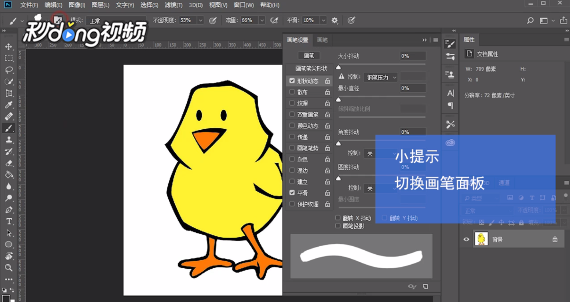Enable the 纹理 checkbox
570x302 pixels.
(x=292, y=103)
